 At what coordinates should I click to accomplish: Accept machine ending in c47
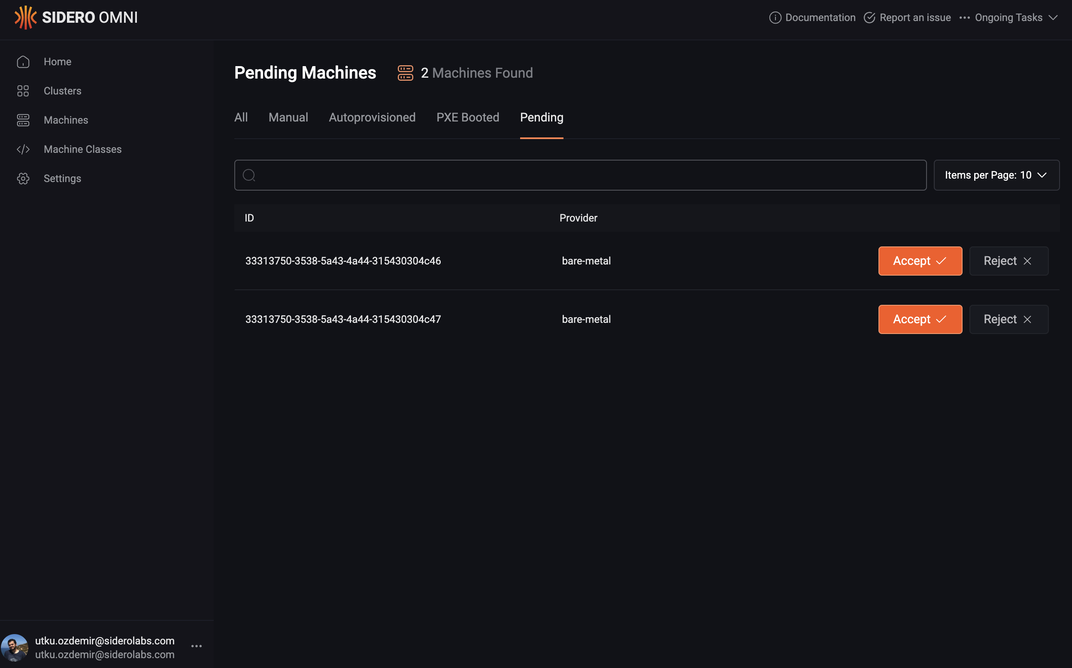click(x=920, y=319)
